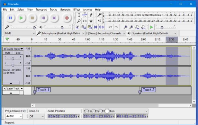Click the Pause transport button

[x=10, y=18]
